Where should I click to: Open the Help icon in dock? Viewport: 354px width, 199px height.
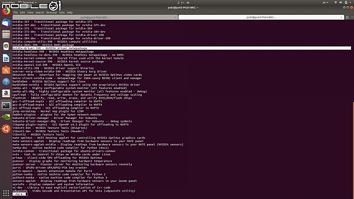6,82
